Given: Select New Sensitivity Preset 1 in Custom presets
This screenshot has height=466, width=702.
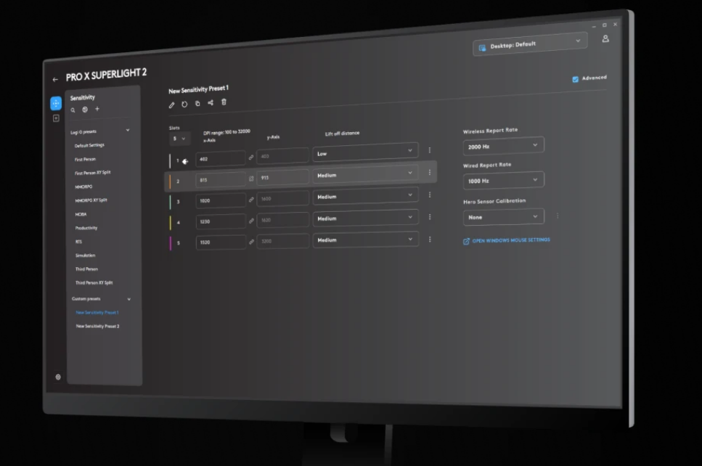Looking at the screenshot, I should point(97,312).
